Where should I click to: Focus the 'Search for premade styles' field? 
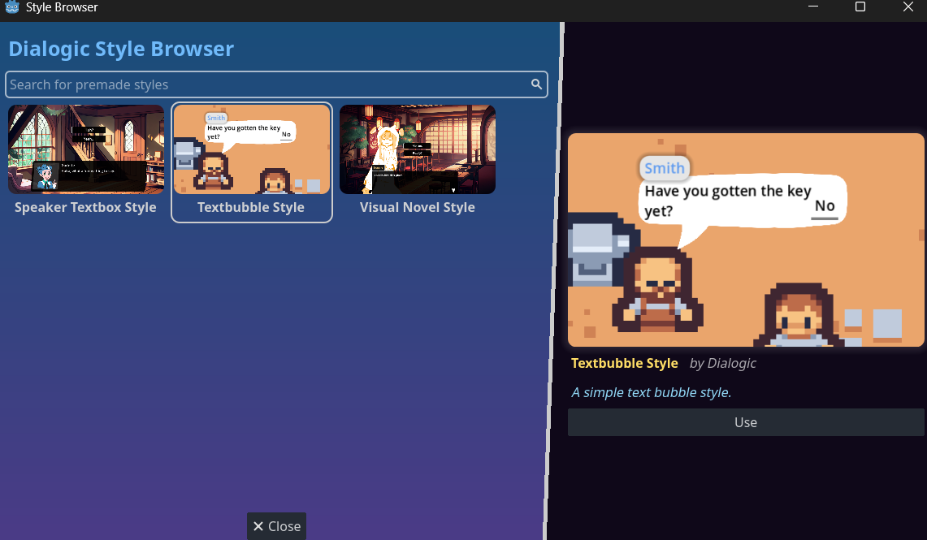tap(268, 84)
